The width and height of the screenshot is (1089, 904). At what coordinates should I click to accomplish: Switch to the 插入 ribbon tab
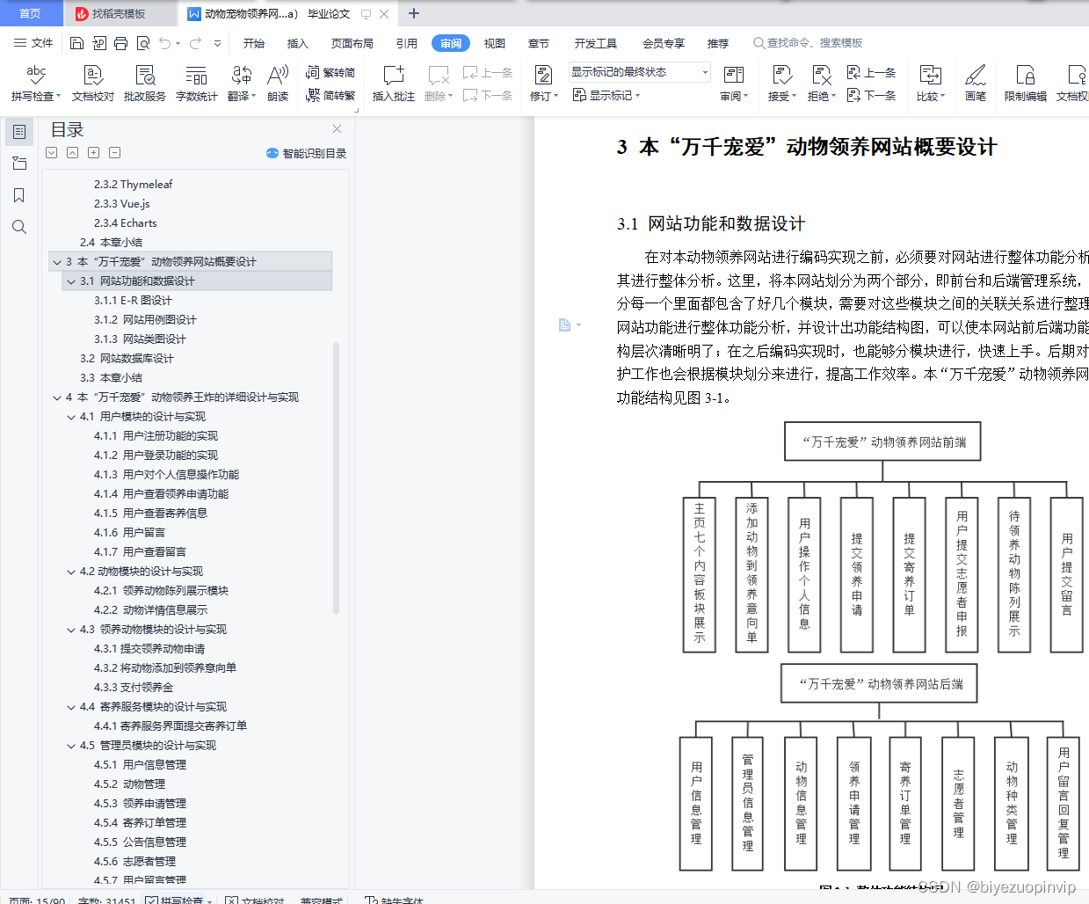point(298,43)
